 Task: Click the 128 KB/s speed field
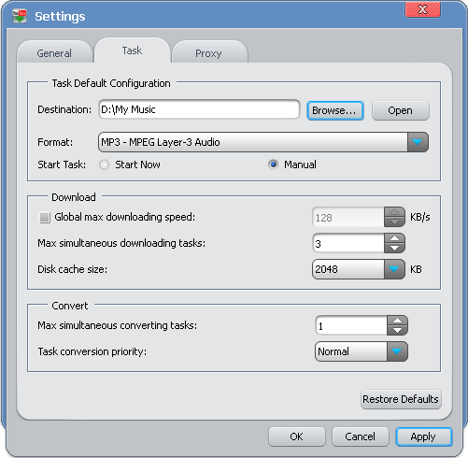(347, 217)
